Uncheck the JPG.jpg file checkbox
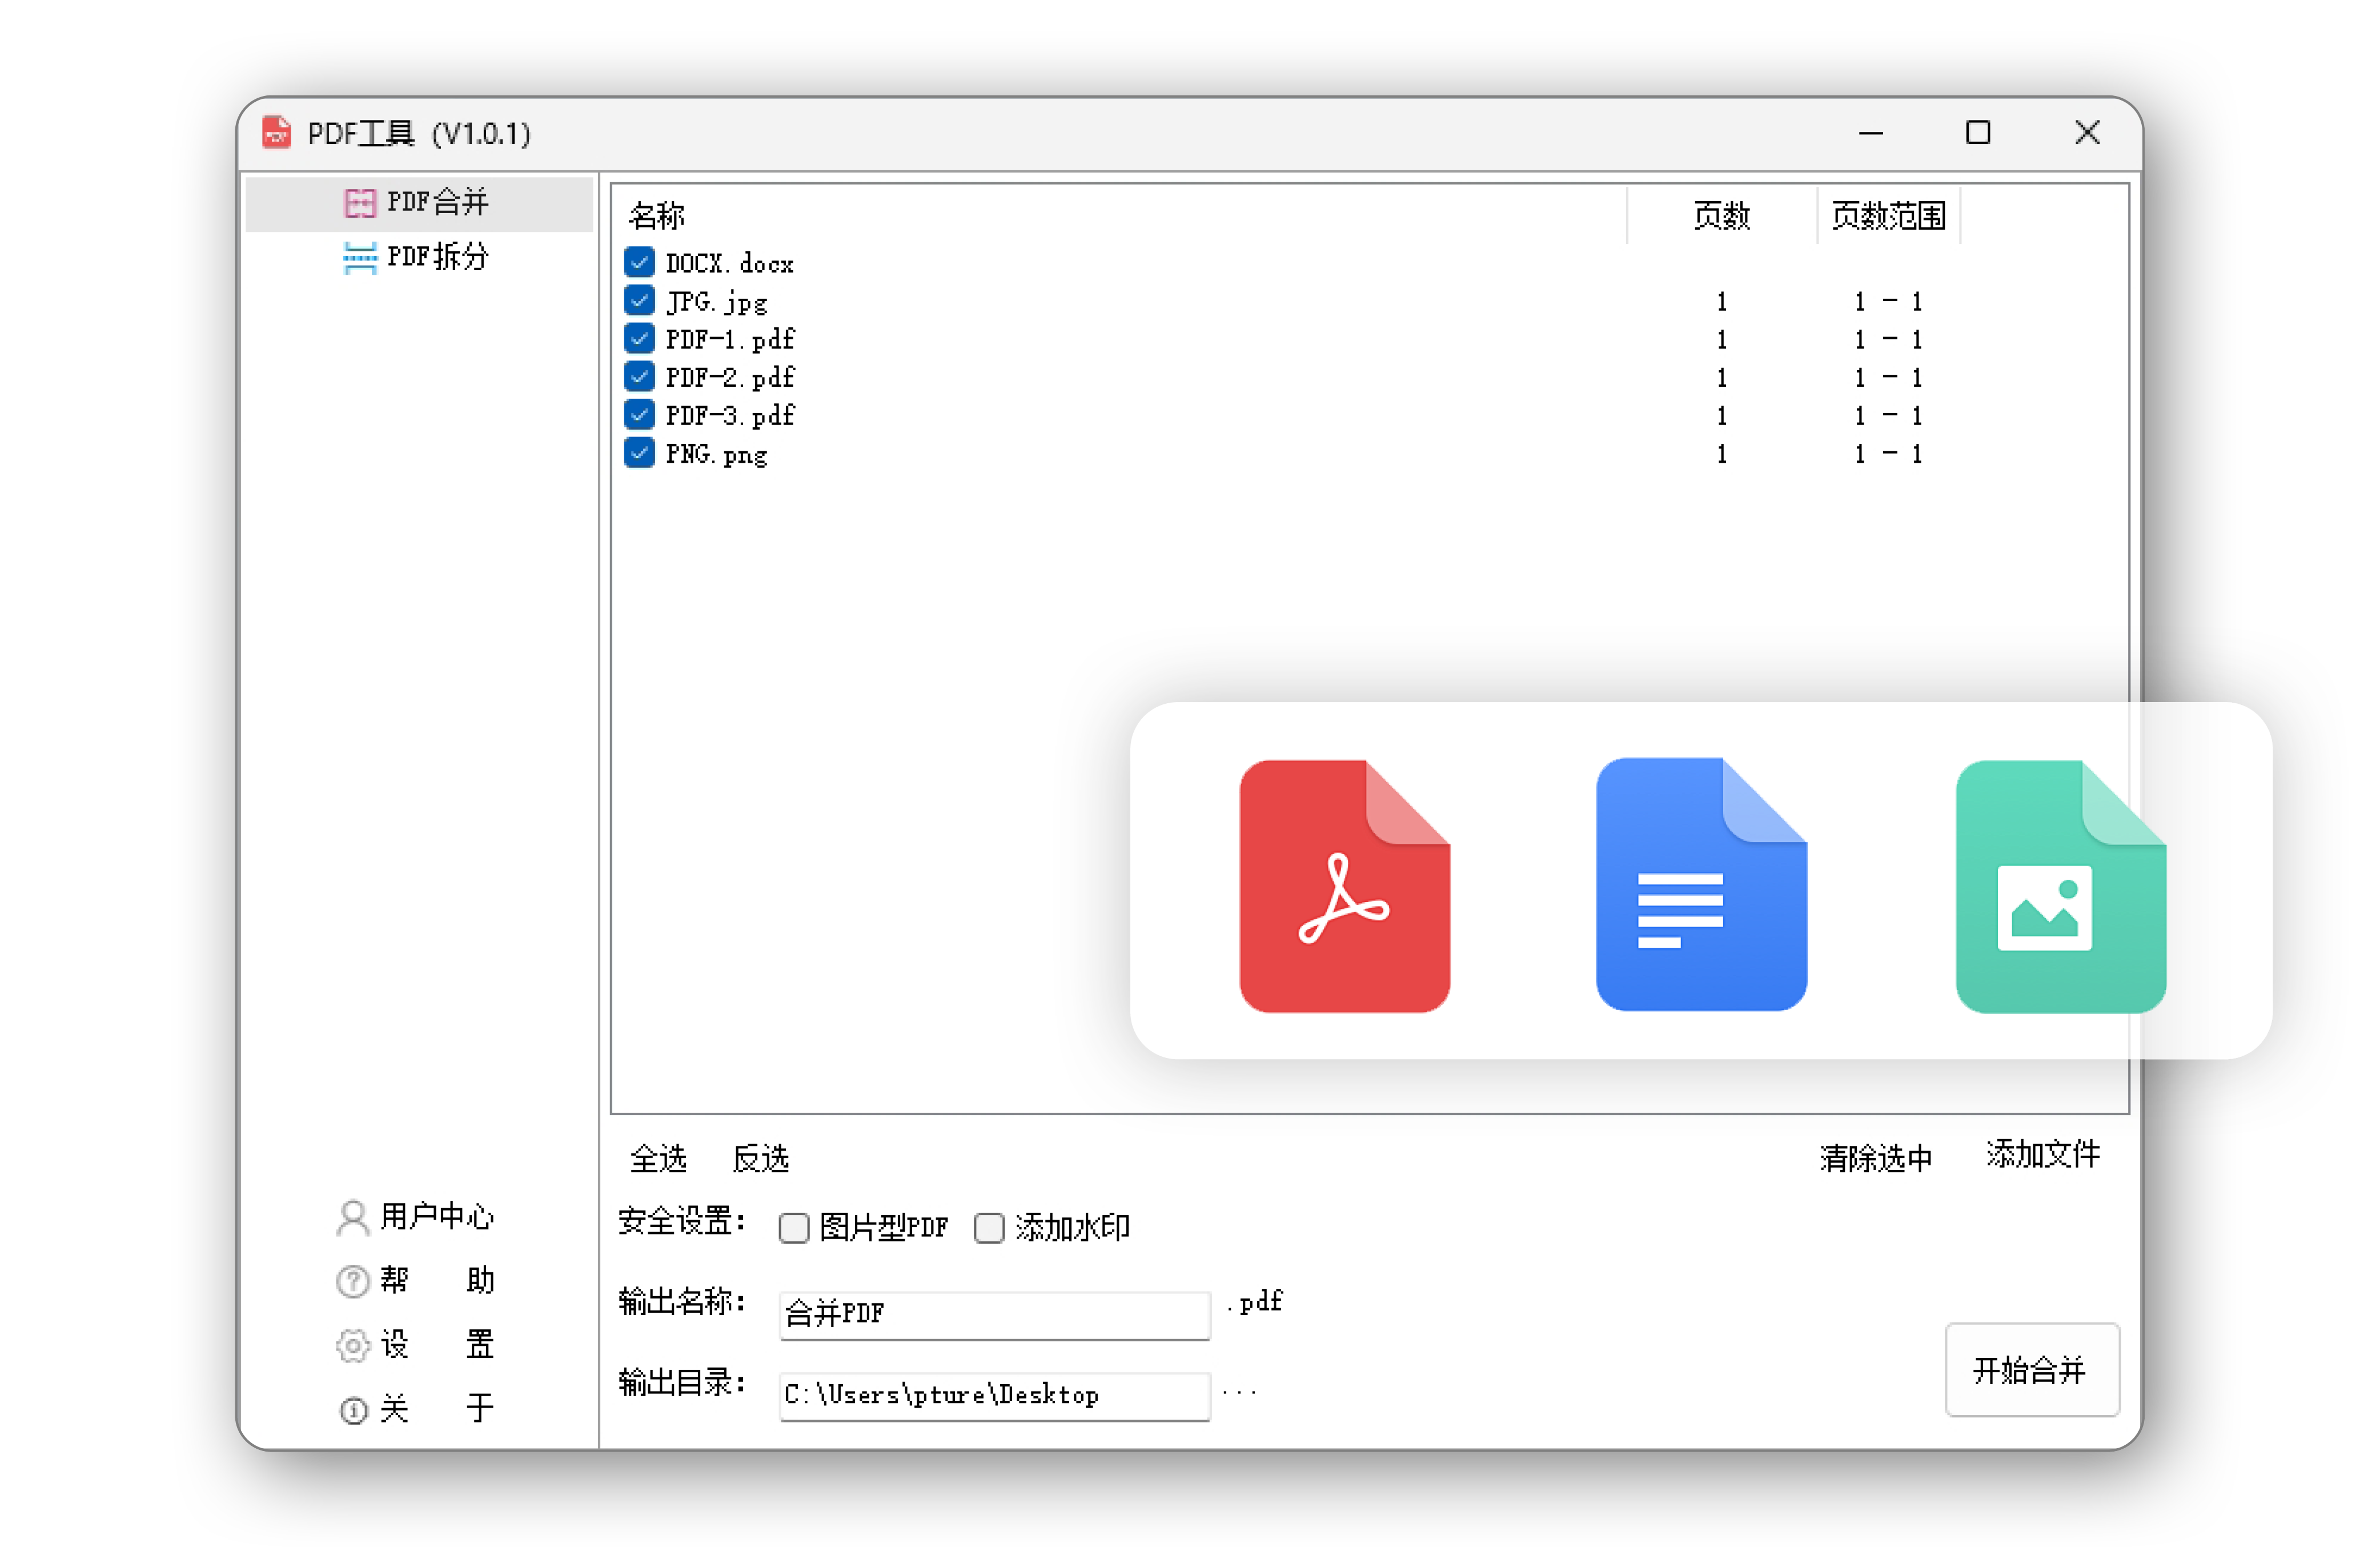This screenshot has width=2380, height=1547. [639, 300]
